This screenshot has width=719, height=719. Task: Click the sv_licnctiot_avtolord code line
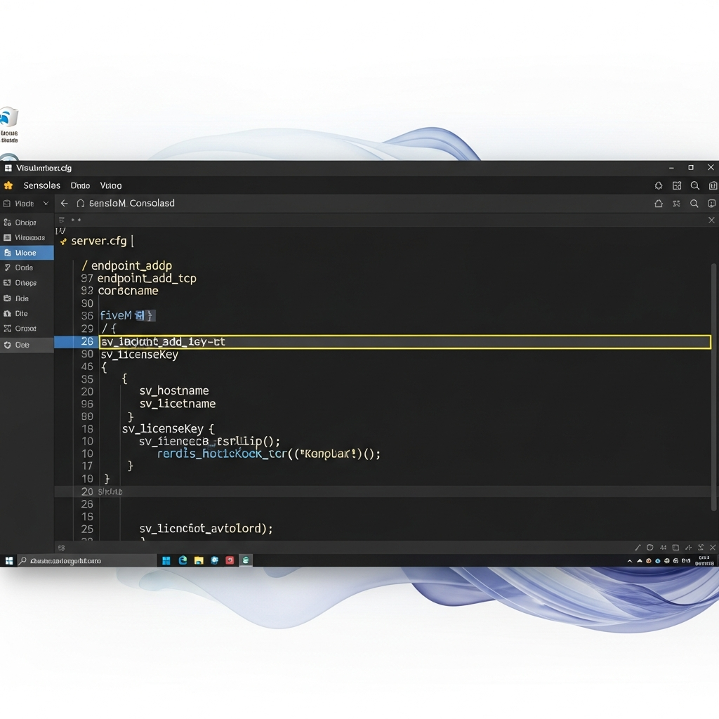tap(206, 528)
